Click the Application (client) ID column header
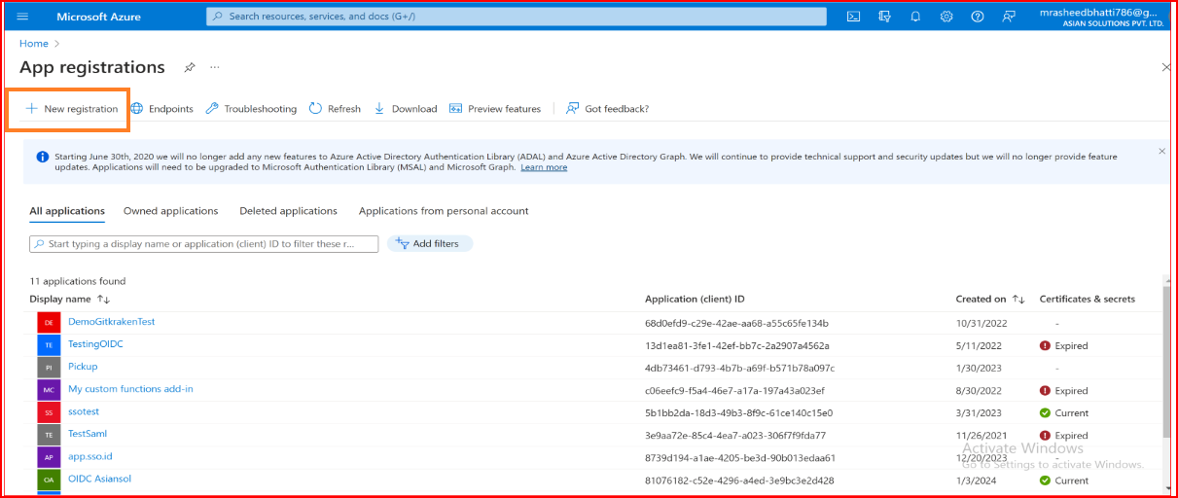The width and height of the screenshot is (1178, 498). click(x=695, y=300)
